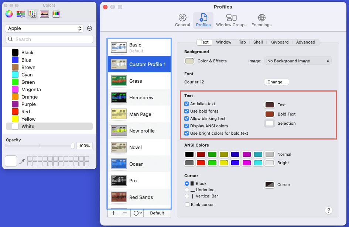The width and height of the screenshot is (349, 227).
Task: Click the color Search field
Action: (49, 39)
